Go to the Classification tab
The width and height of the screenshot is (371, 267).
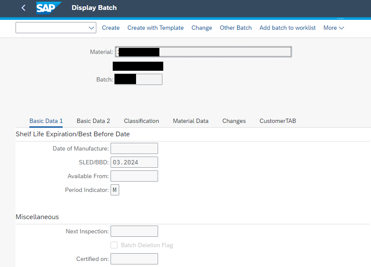tap(141, 121)
